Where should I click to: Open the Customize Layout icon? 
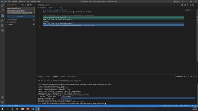(182, 2)
